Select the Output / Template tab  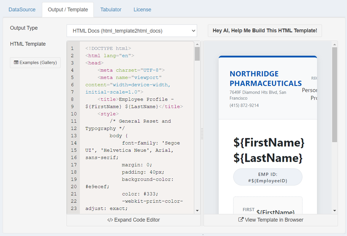tap(68, 9)
